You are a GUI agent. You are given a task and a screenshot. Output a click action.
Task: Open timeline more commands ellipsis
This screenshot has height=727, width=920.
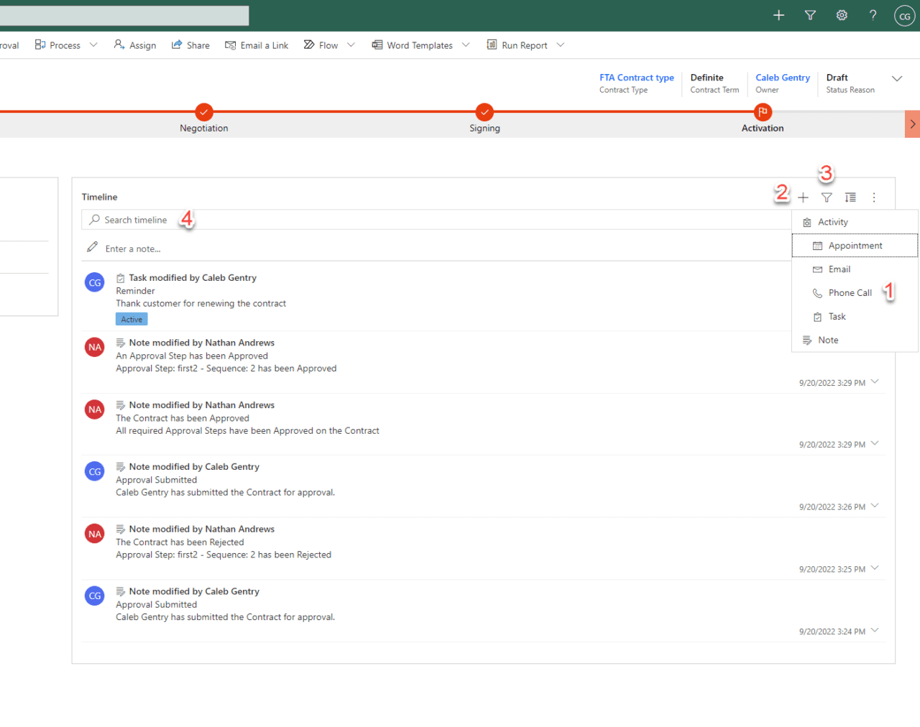[874, 197]
